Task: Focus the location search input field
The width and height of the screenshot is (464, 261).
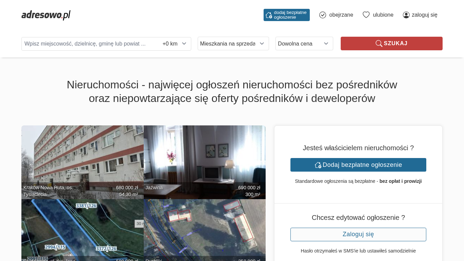Action: (90, 43)
